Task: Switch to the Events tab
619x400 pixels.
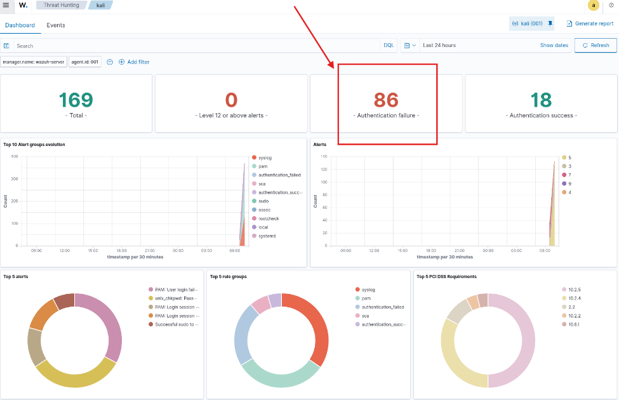Action: 56,25
